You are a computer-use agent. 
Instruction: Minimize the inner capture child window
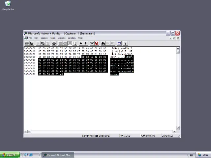point(170,38)
